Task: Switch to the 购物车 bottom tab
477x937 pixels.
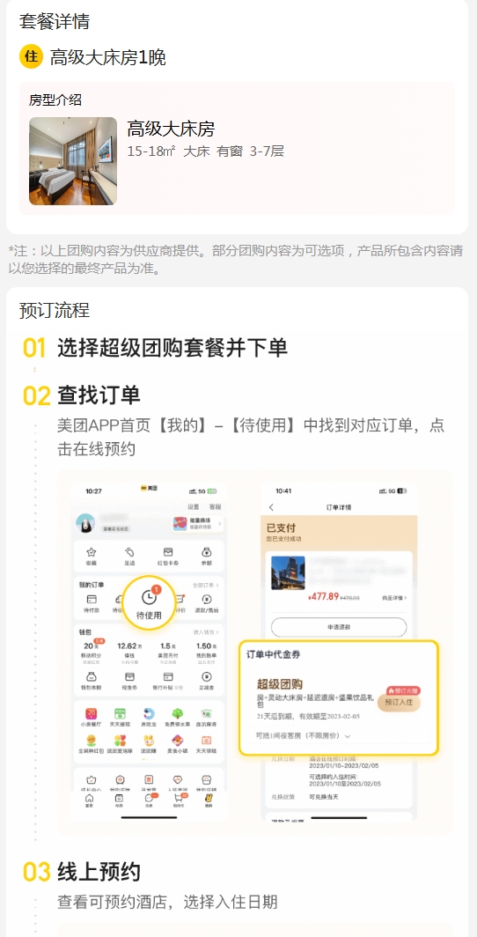Action: 178,801
